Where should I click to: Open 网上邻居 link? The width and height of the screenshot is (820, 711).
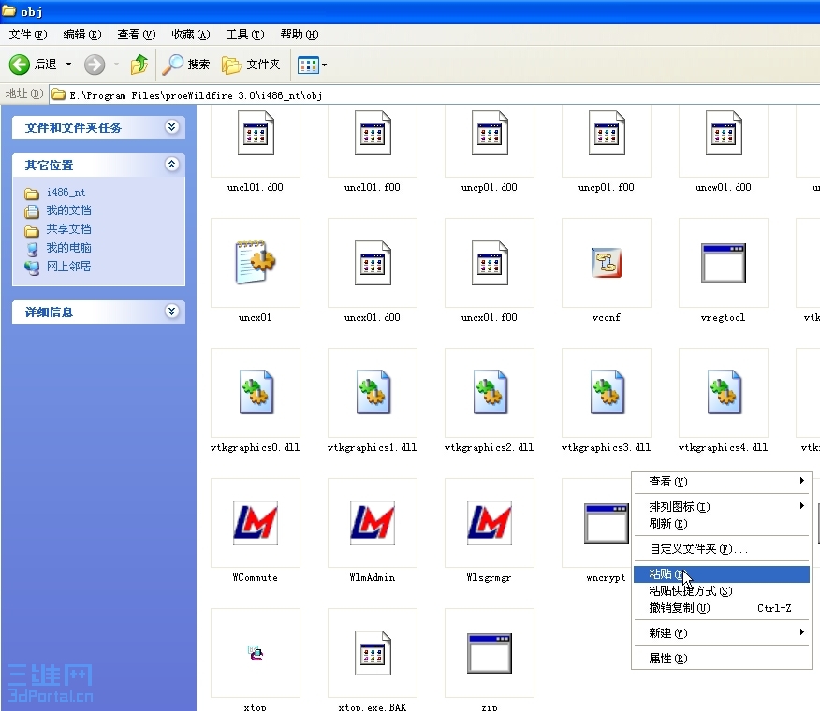point(68,267)
